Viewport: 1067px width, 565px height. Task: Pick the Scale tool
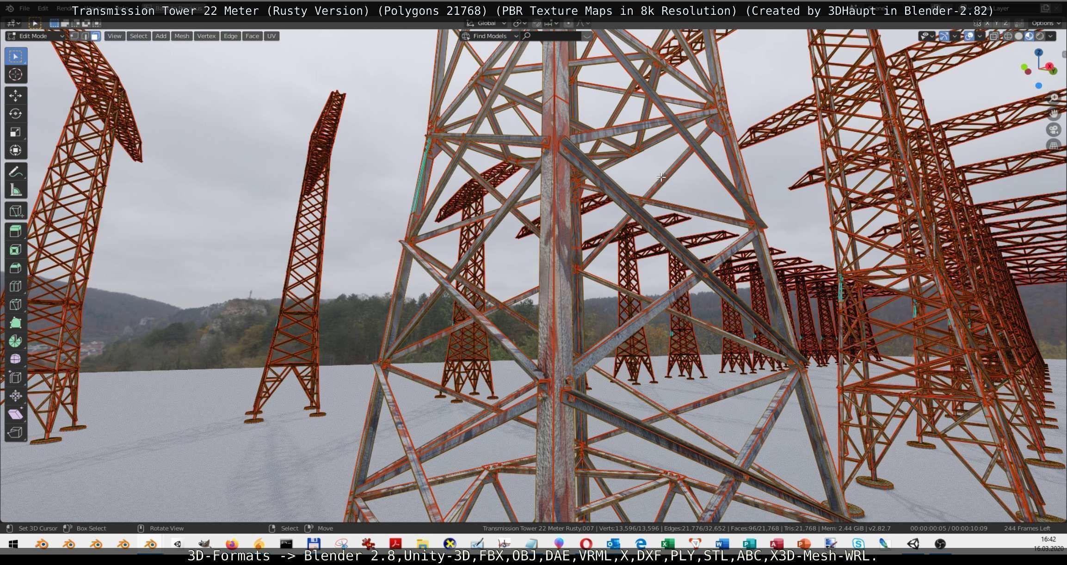click(x=16, y=132)
